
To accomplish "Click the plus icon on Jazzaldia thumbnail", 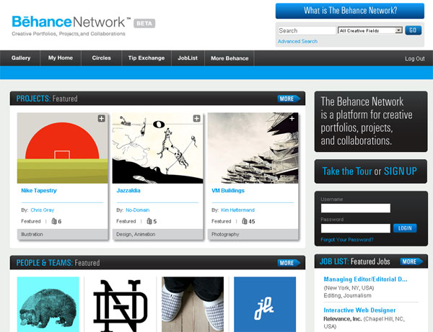I will [x=196, y=119].
